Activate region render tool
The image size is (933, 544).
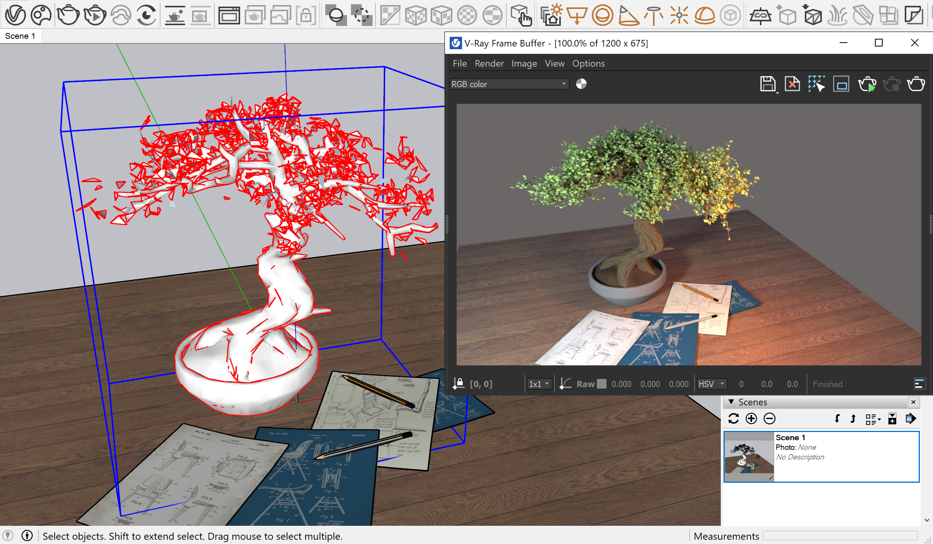816,84
